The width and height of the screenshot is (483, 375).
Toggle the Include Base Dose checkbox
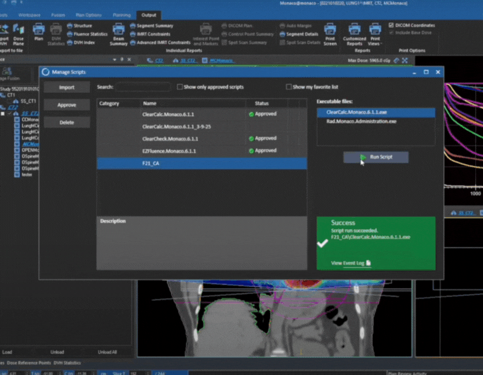pos(391,33)
